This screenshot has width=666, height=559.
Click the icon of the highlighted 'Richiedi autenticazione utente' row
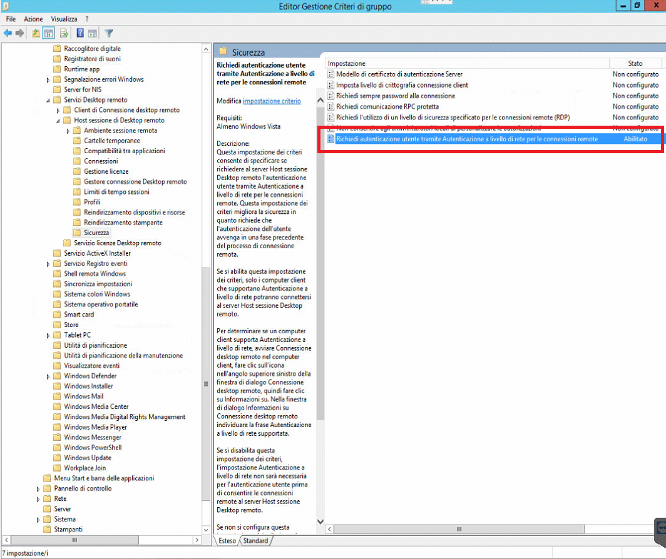(x=331, y=139)
